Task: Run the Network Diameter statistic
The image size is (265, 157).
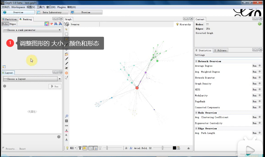Action: (255, 78)
